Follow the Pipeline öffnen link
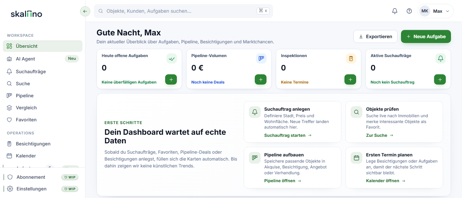The width and height of the screenshot is (462, 198). [283, 181]
